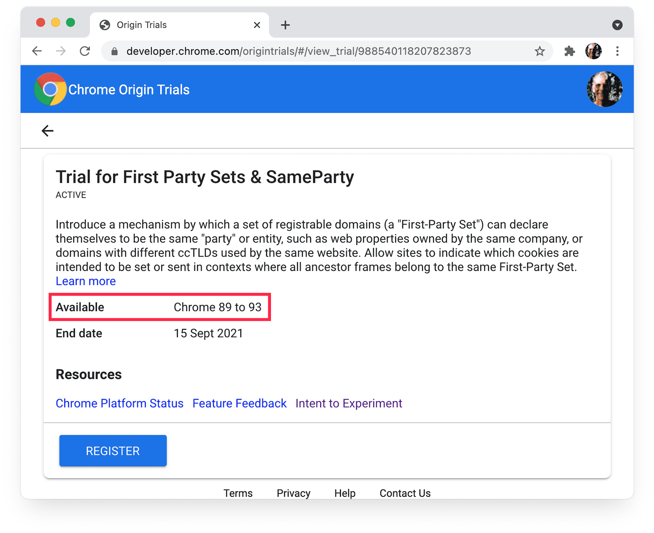The height and width of the screenshot is (533, 654).
Task: Open the three-dot Chrome menu
Action: (x=618, y=51)
